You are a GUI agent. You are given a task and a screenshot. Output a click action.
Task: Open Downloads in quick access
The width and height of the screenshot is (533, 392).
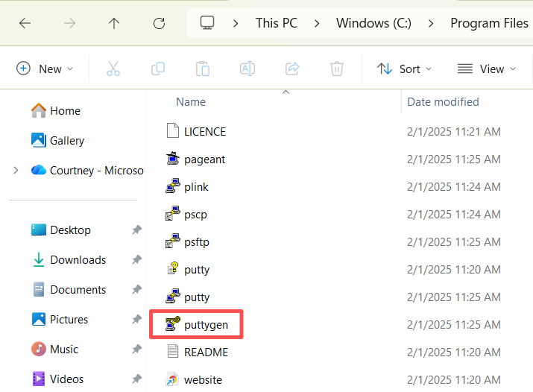point(69,260)
